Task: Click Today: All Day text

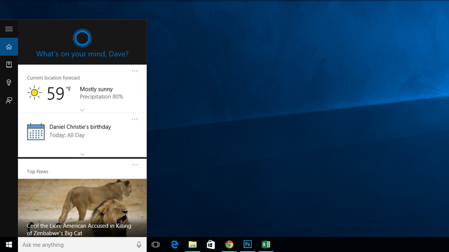Action: pyautogui.click(x=67, y=135)
